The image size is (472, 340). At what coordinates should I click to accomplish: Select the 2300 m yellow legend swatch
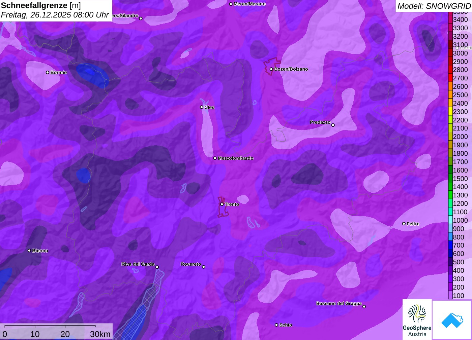(x=450, y=112)
